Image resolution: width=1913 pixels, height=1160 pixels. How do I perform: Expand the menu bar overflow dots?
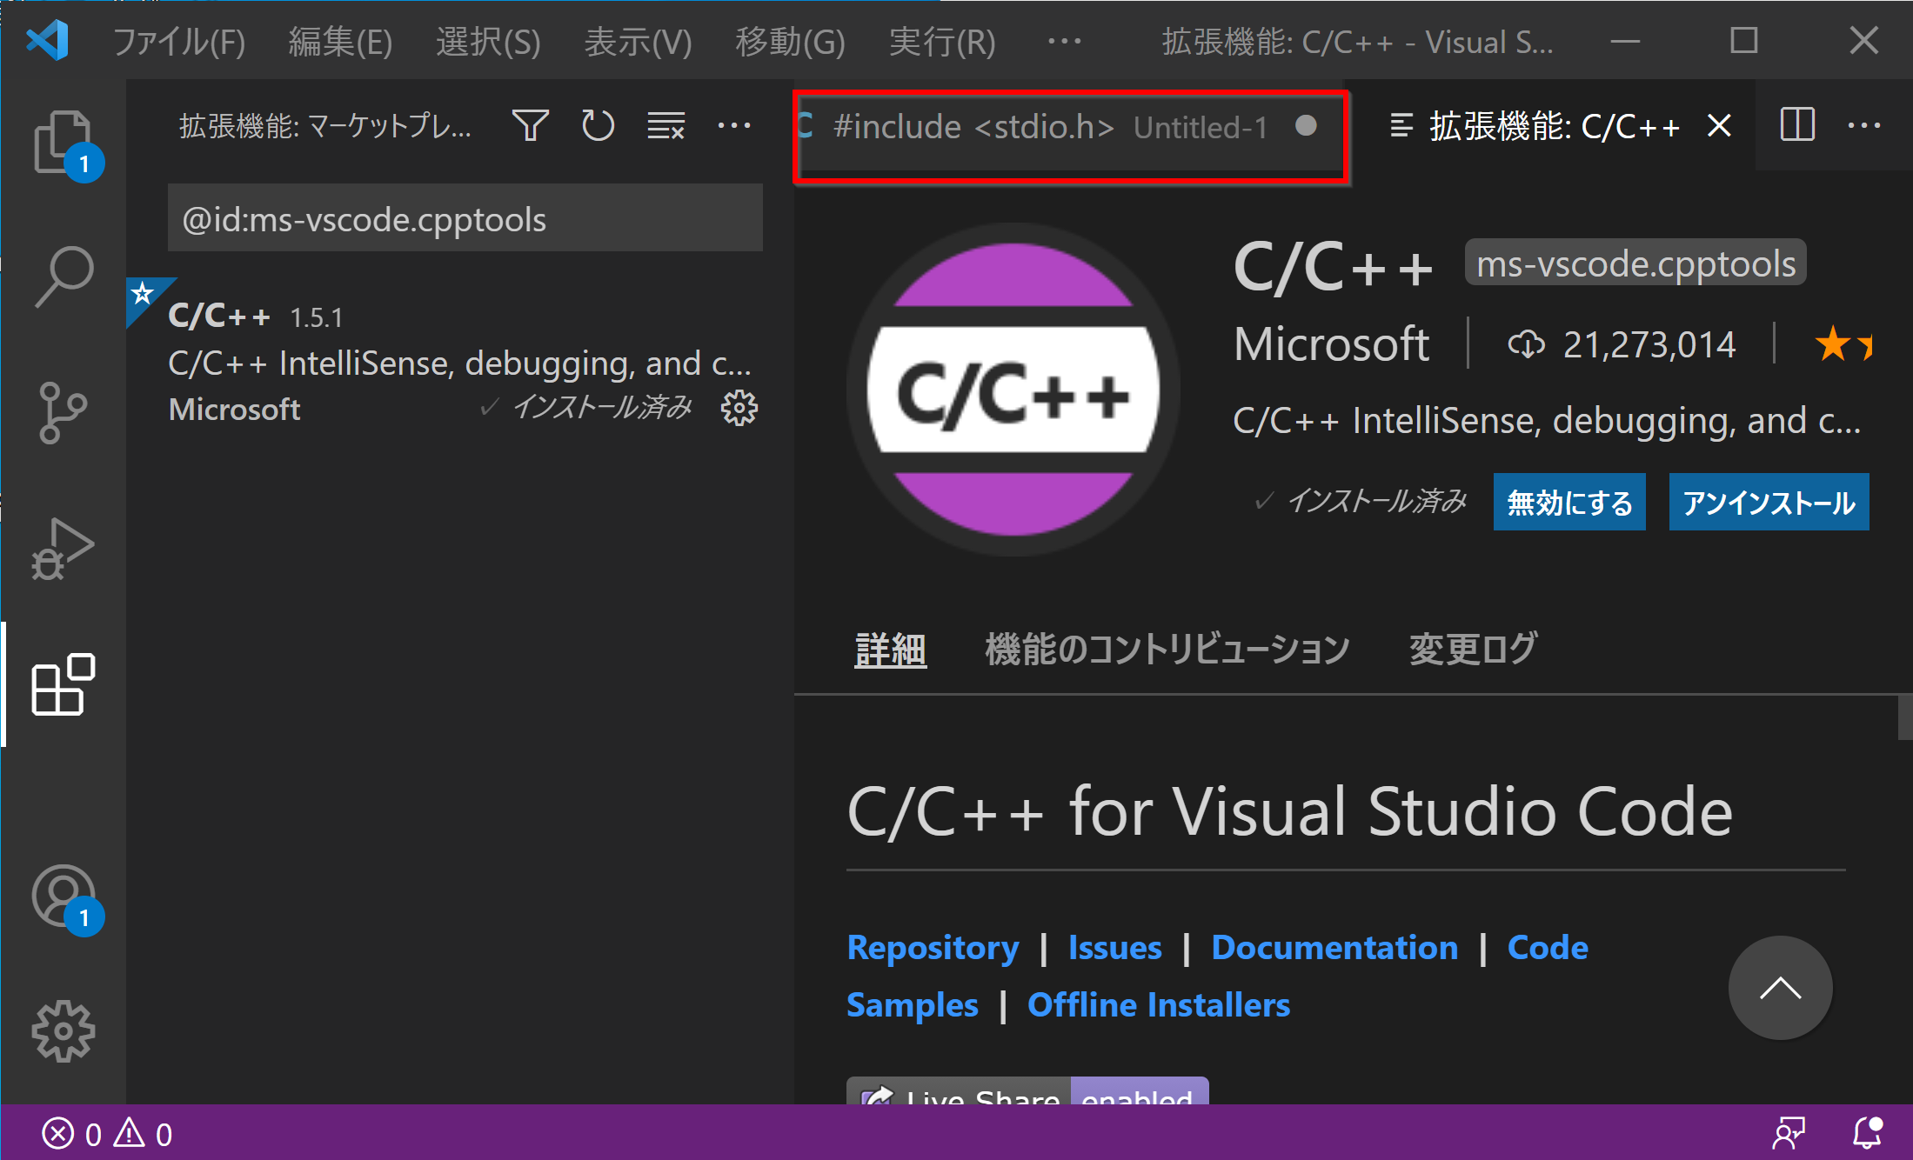click(1063, 41)
